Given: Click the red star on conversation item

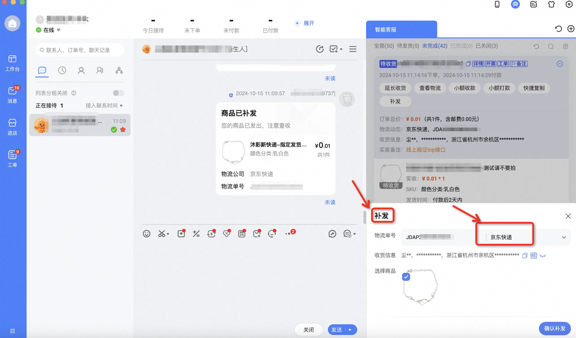Looking at the screenshot, I should coord(123,130).
